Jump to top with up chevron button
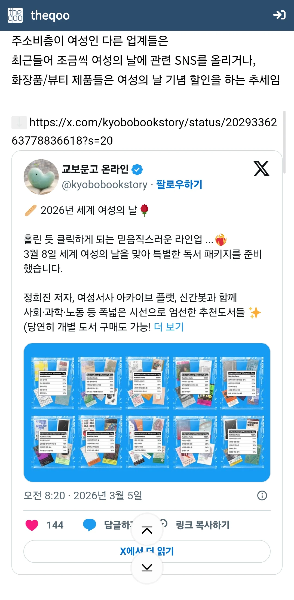294x600 pixels. point(147,530)
